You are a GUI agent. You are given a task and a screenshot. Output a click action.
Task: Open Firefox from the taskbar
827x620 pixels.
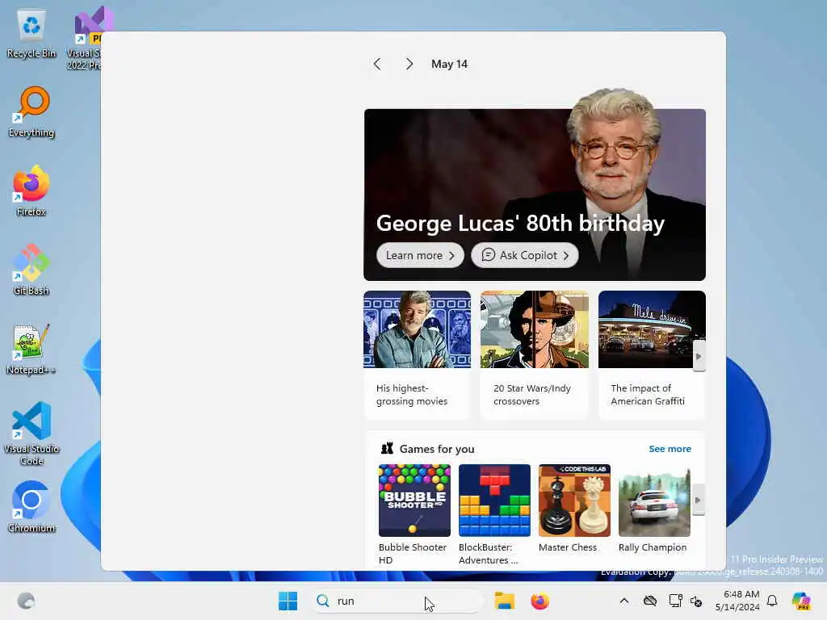tap(539, 601)
